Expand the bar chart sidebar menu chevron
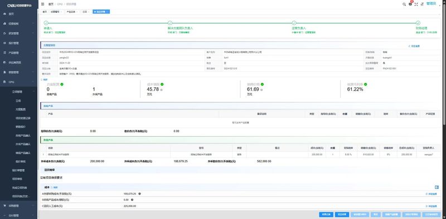This screenshot has height=219, width=446. click(x=33, y=23)
